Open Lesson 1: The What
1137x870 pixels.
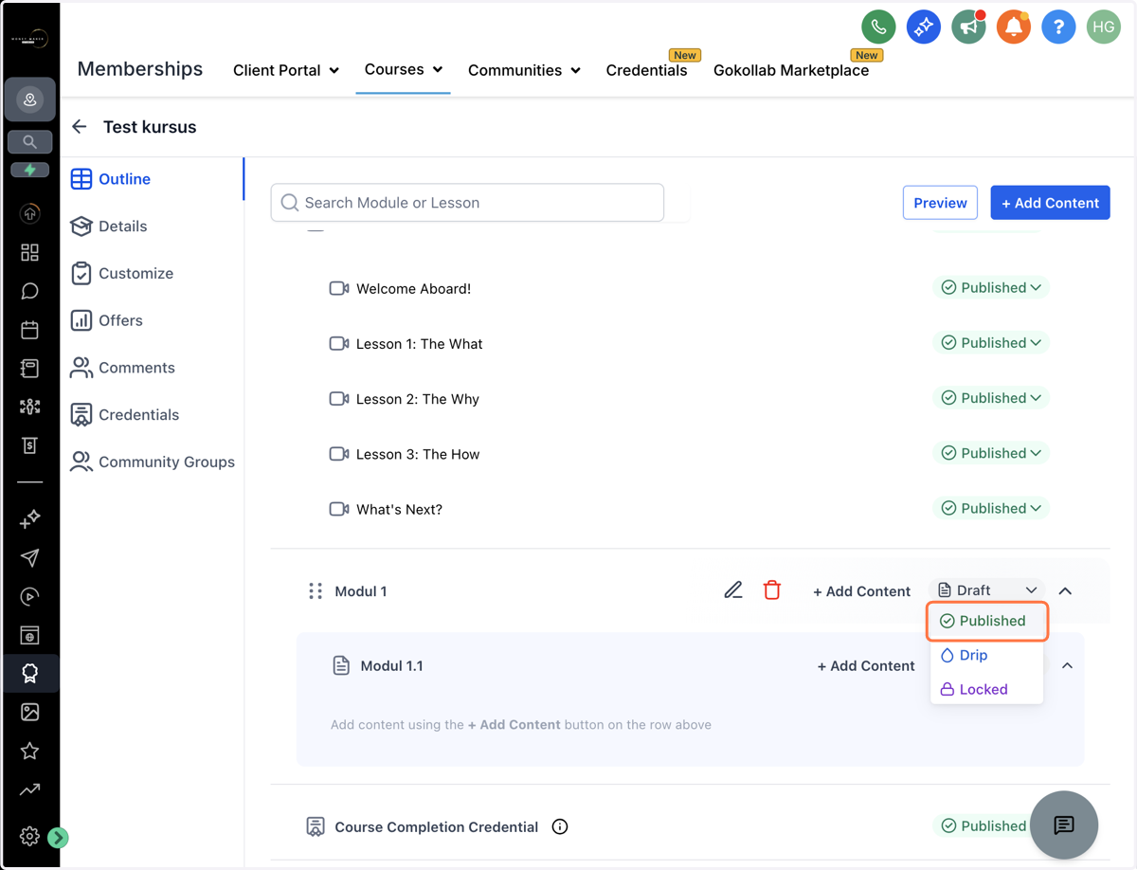pos(420,344)
